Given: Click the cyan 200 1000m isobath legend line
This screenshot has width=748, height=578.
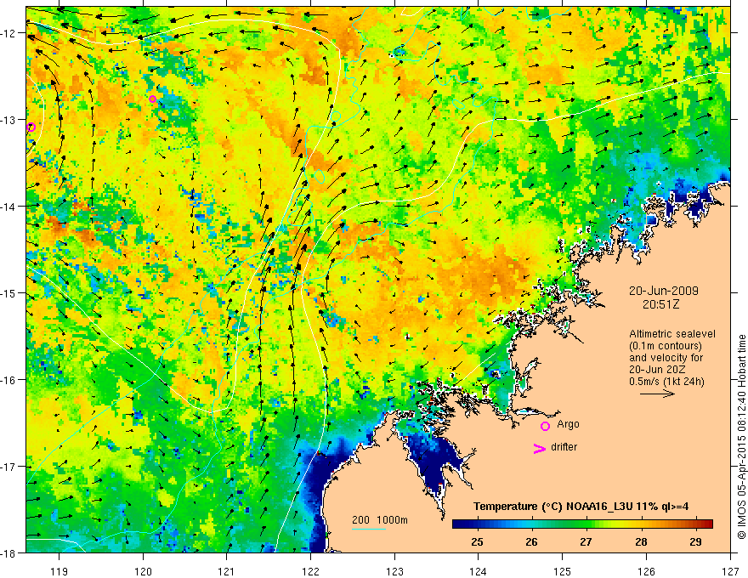Looking at the screenshot, I should (369, 529).
